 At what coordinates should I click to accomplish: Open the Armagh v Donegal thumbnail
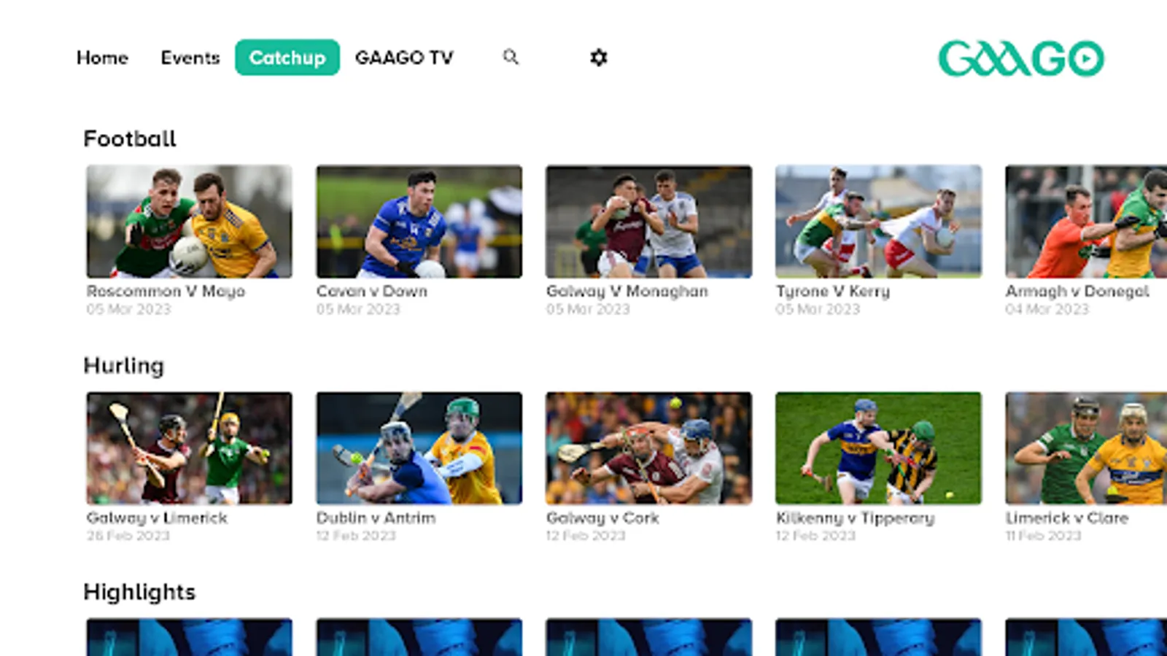point(1086,222)
